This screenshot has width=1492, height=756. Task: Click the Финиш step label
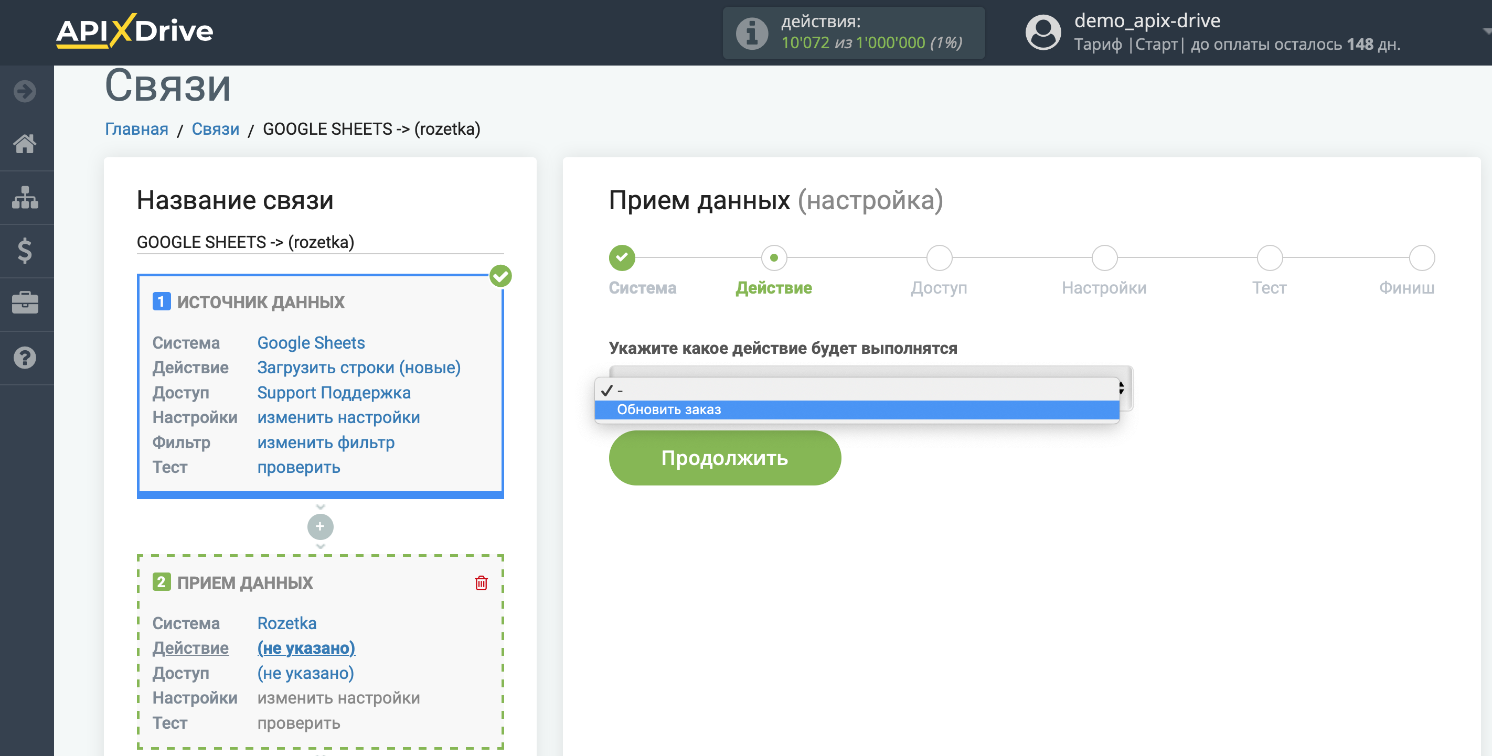coord(1406,287)
